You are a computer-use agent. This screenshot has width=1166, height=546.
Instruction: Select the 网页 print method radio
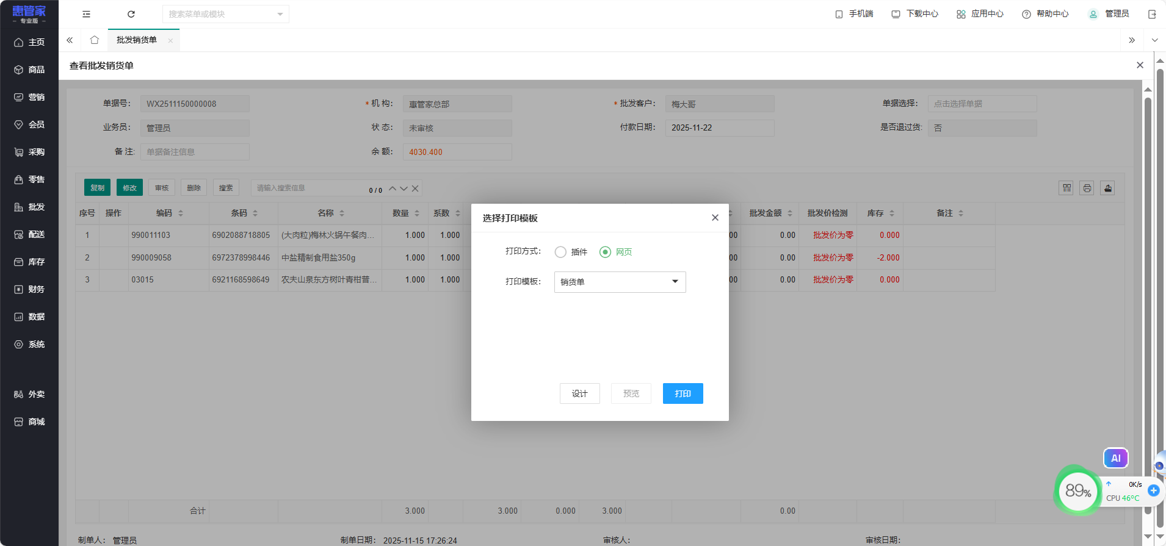coord(605,252)
